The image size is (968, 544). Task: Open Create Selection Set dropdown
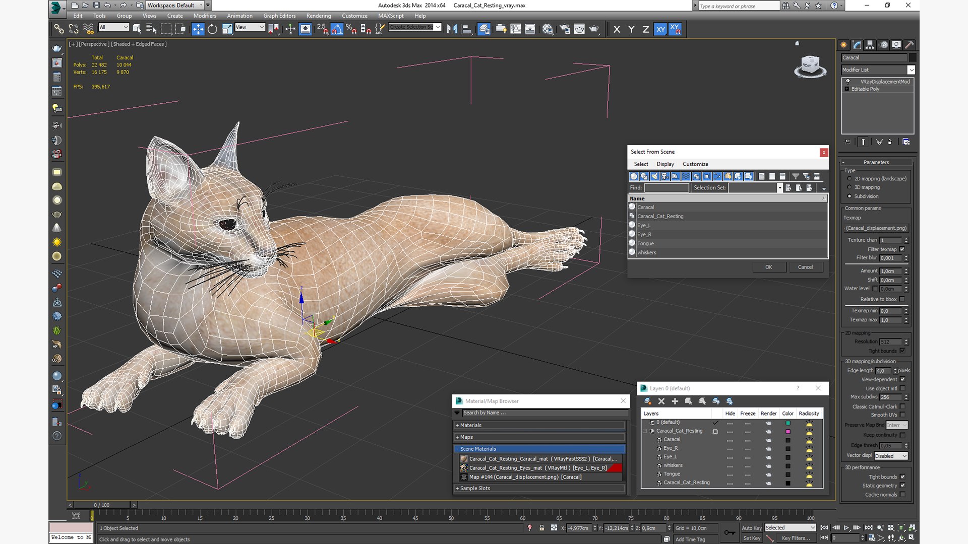(438, 27)
